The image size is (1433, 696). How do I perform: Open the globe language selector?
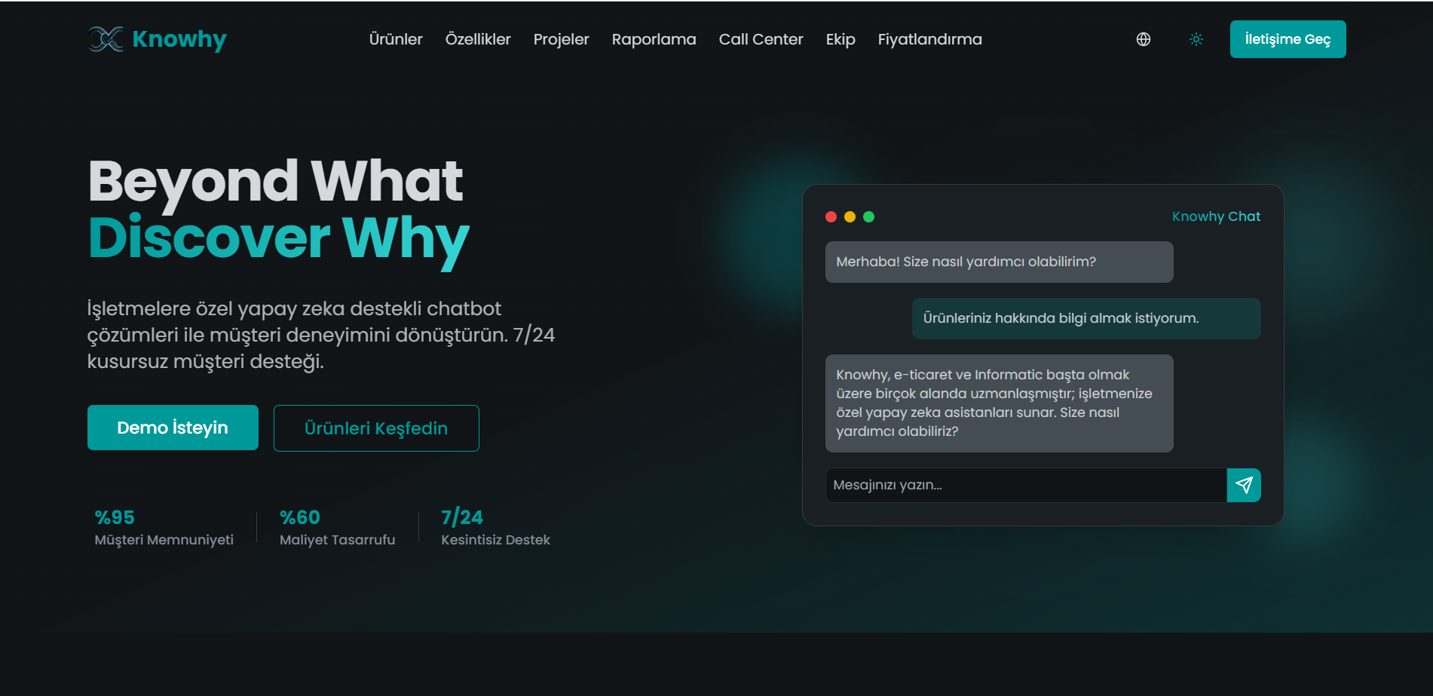tap(1143, 39)
